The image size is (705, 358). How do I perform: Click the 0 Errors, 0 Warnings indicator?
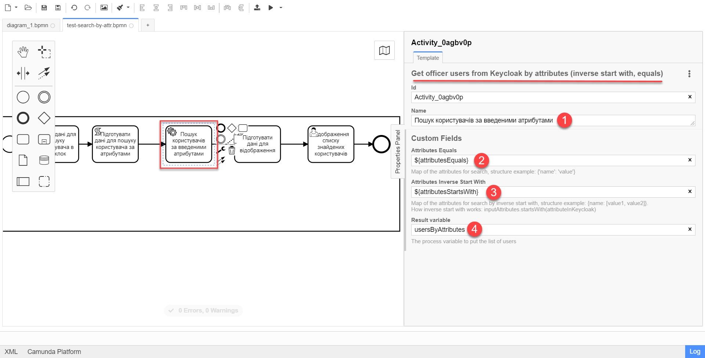coord(203,310)
